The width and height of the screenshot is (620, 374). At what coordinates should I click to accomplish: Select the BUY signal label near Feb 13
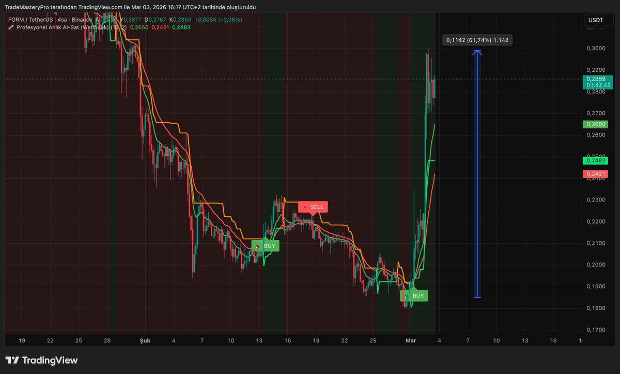pyautogui.click(x=265, y=246)
